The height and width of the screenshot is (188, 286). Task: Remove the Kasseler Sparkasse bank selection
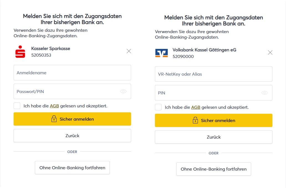pos(129,51)
